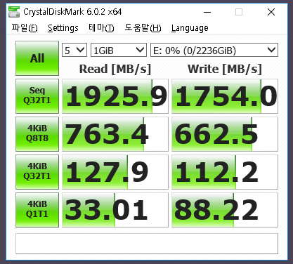Click the Seq read result 1925.9
293x264 pixels.
coord(115,96)
